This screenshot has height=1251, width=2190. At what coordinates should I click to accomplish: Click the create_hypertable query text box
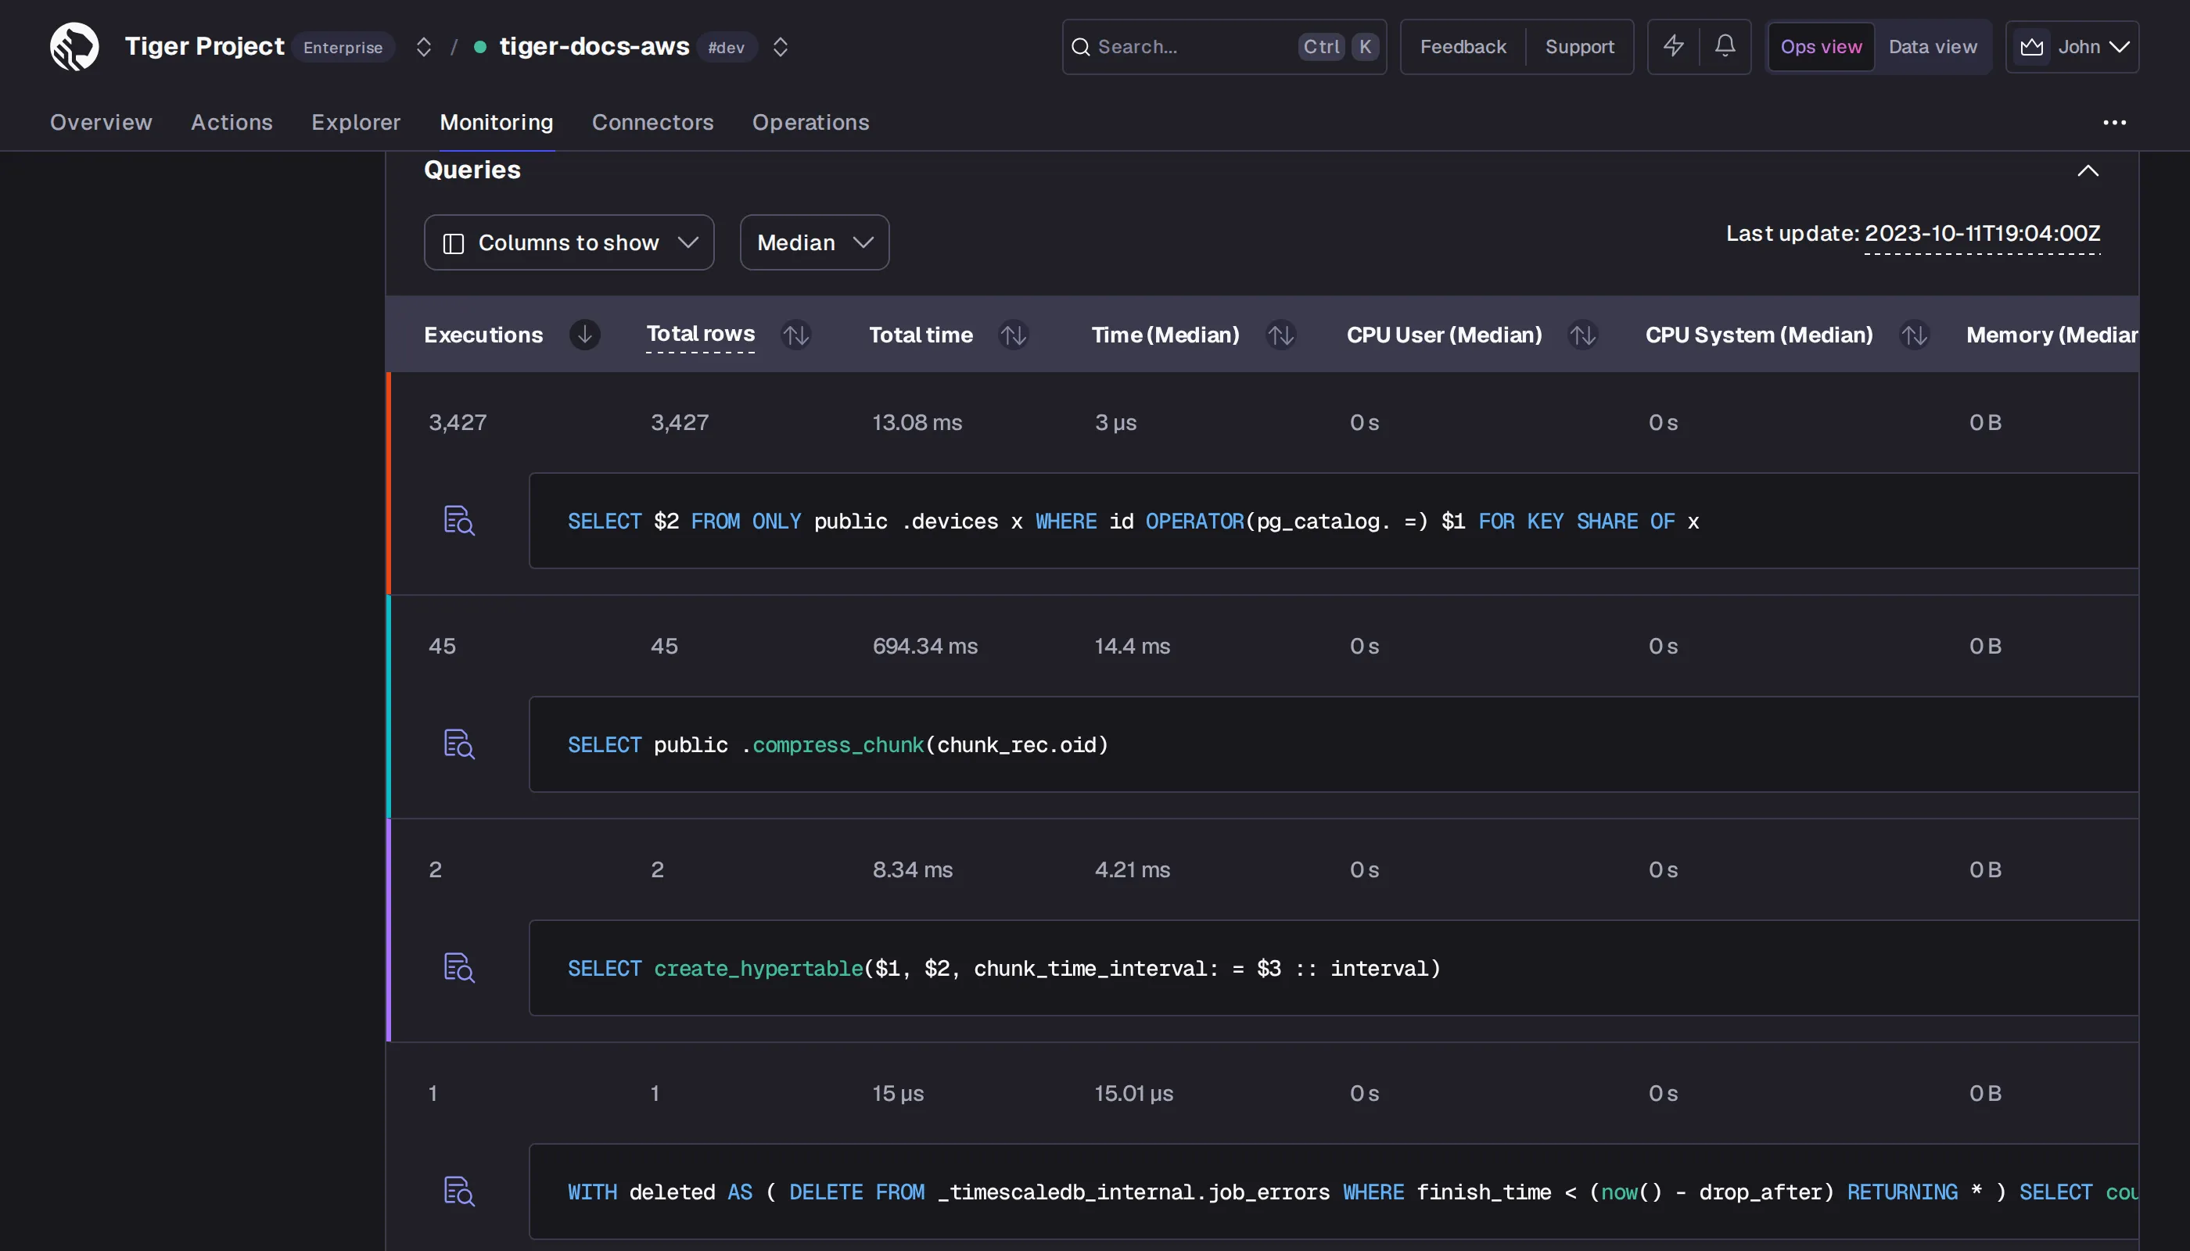pyautogui.click(x=1333, y=967)
